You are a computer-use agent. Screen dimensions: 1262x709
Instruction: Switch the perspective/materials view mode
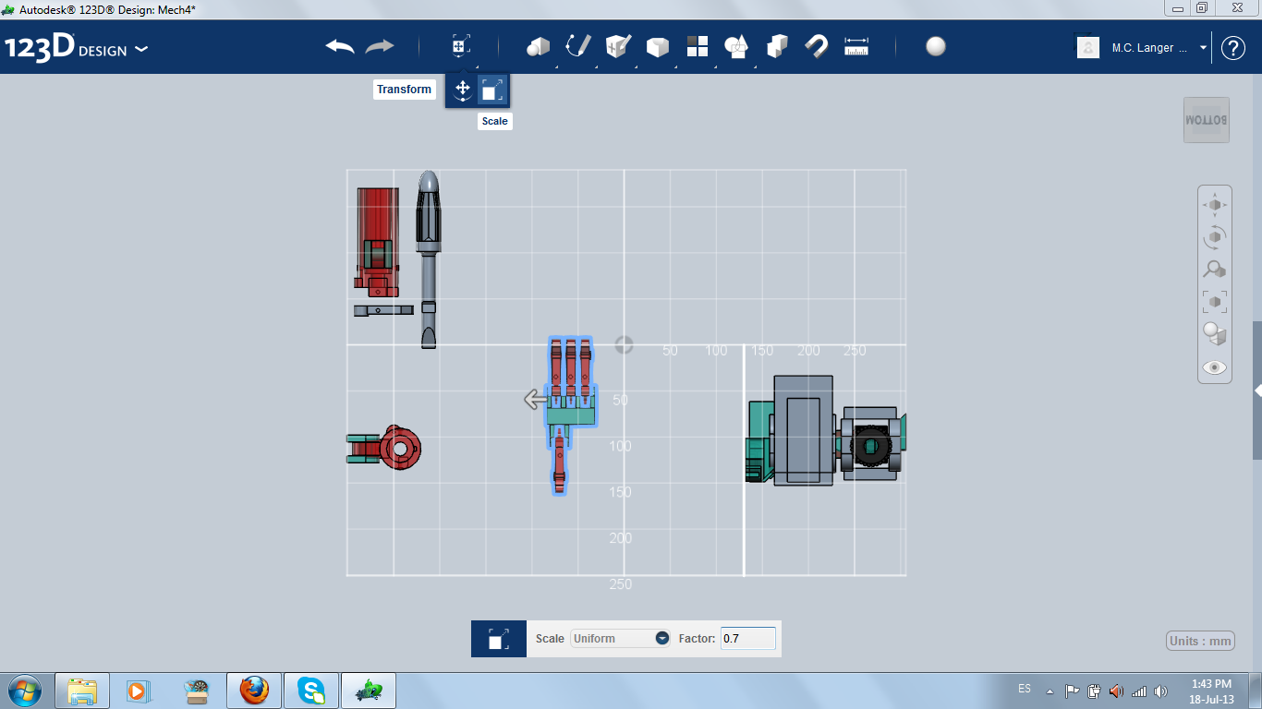tap(1215, 334)
